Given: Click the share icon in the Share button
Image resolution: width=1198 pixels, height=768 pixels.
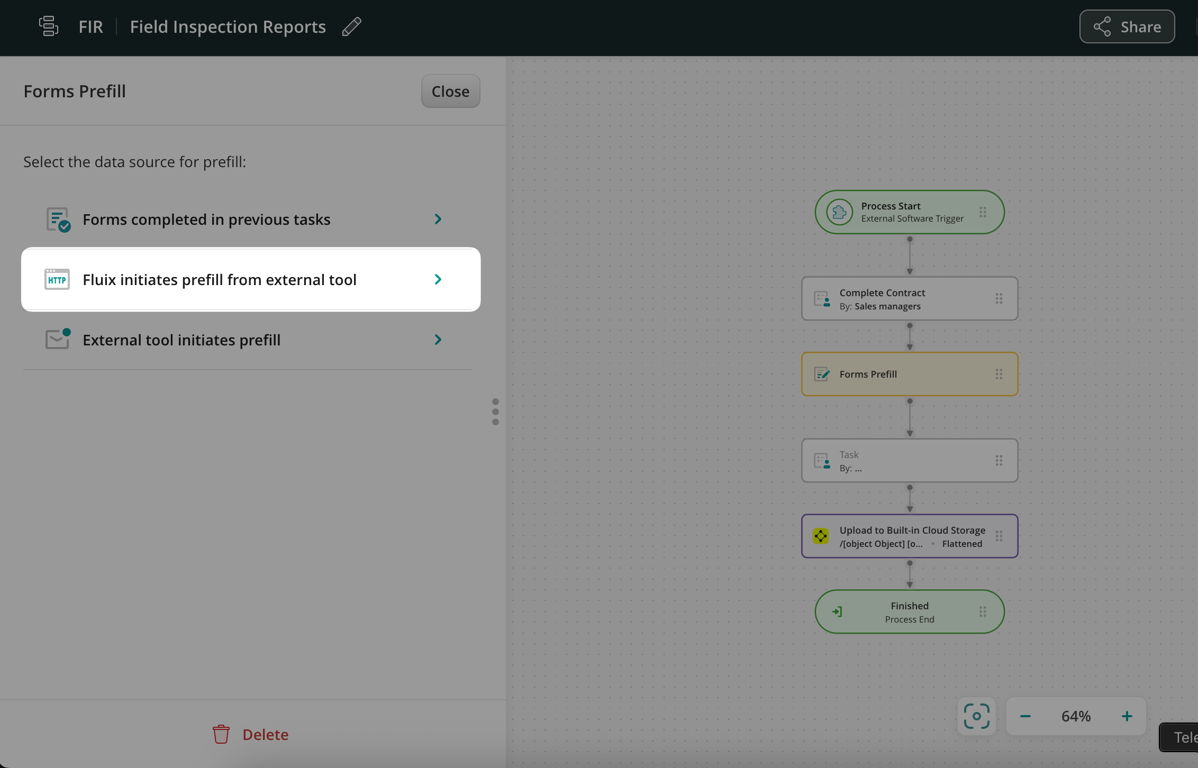Looking at the screenshot, I should [x=1102, y=26].
